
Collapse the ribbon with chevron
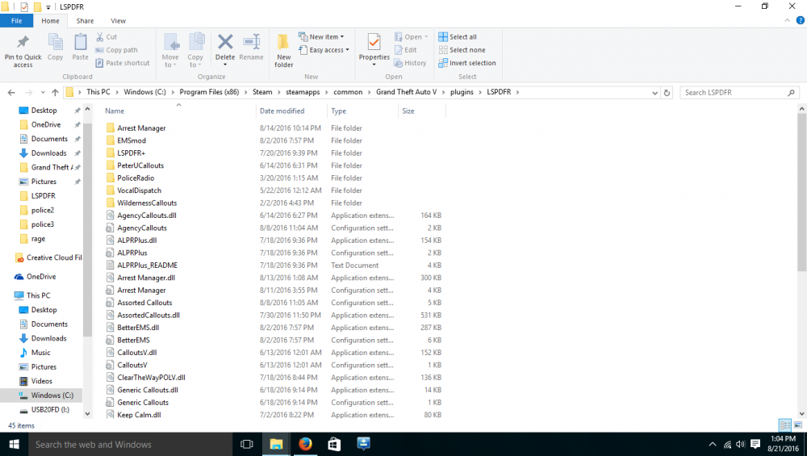tap(787, 21)
